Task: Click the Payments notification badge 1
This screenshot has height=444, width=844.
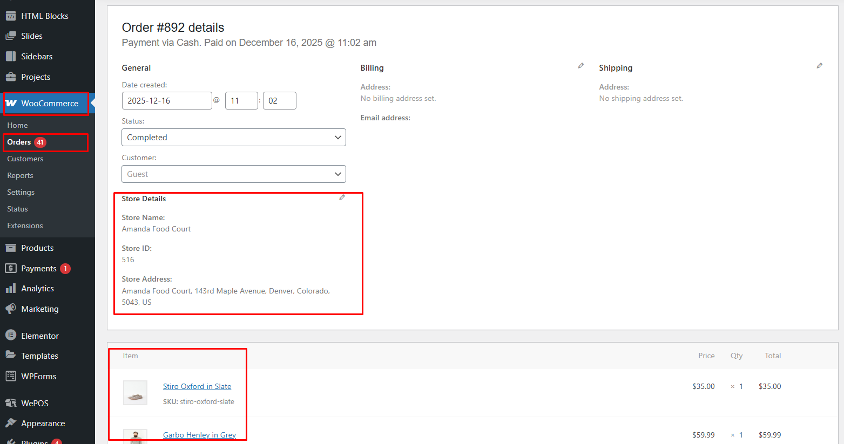Action: click(x=65, y=269)
